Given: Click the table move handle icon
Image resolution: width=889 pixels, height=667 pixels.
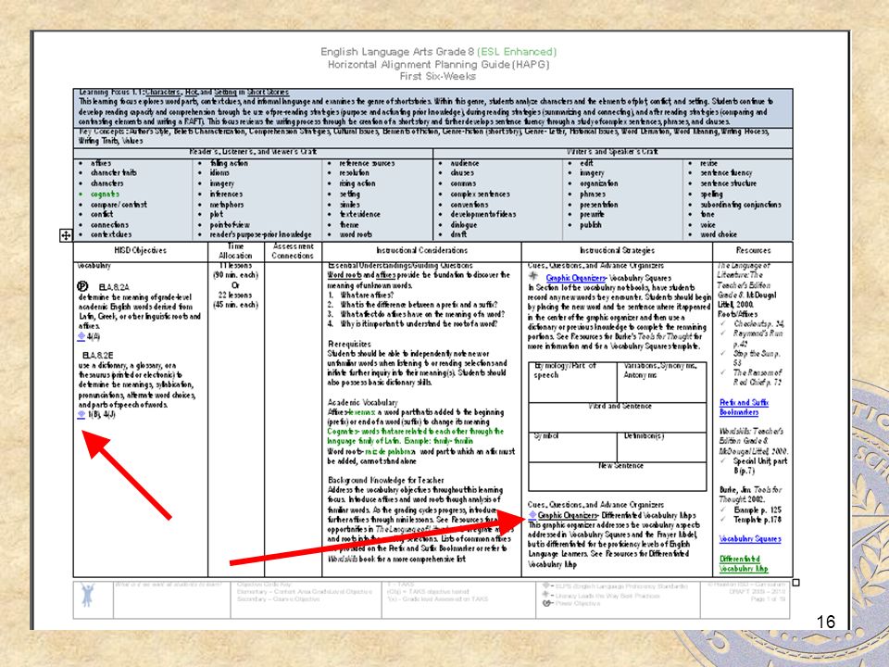Looking at the screenshot, I should [x=66, y=235].
